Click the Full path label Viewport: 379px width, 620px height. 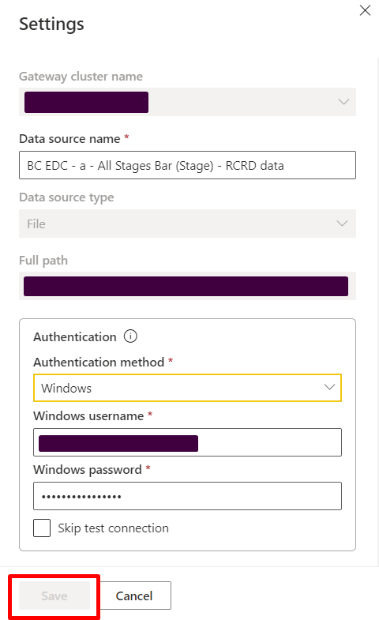point(43,261)
